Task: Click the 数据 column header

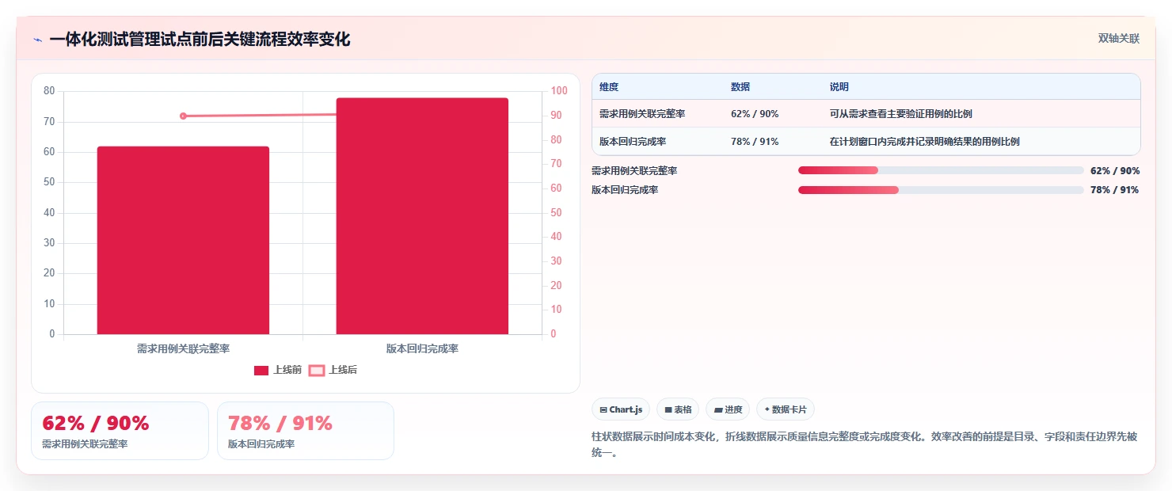Action: (x=740, y=87)
